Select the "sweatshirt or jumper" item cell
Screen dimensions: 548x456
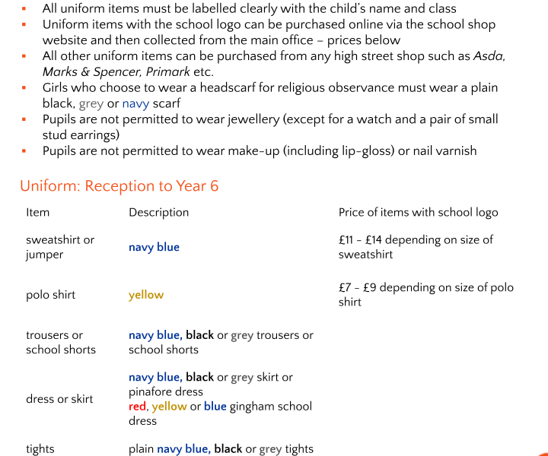tap(60, 247)
